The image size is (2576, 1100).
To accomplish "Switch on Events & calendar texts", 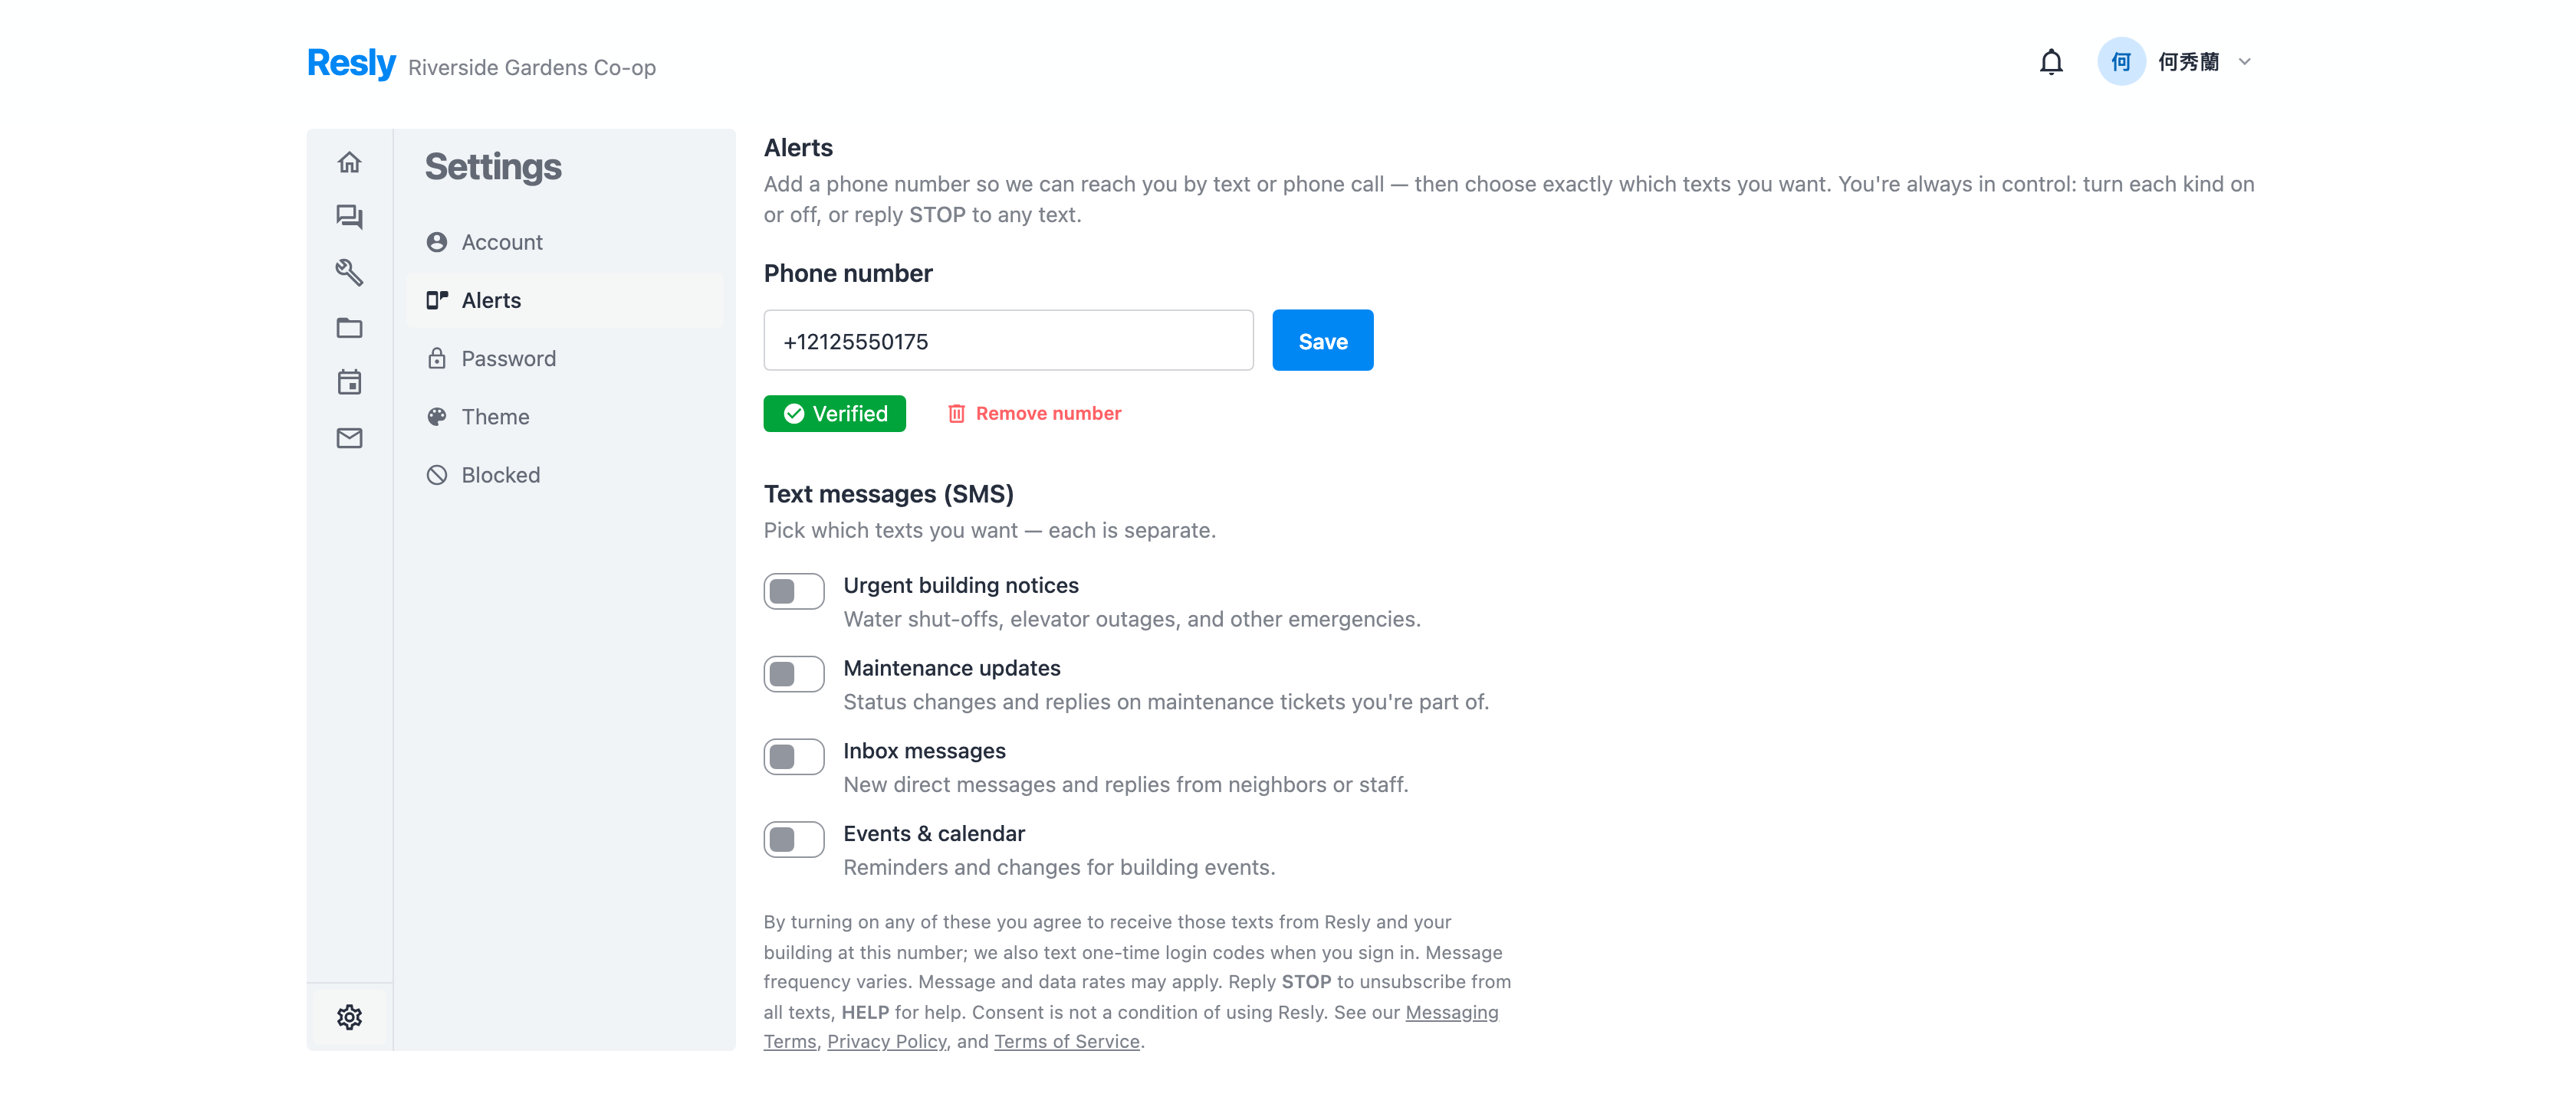I will tap(794, 840).
